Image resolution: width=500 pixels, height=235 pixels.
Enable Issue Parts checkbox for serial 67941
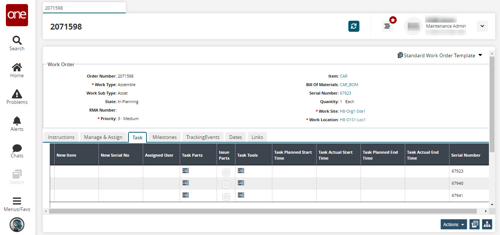(226, 197)
